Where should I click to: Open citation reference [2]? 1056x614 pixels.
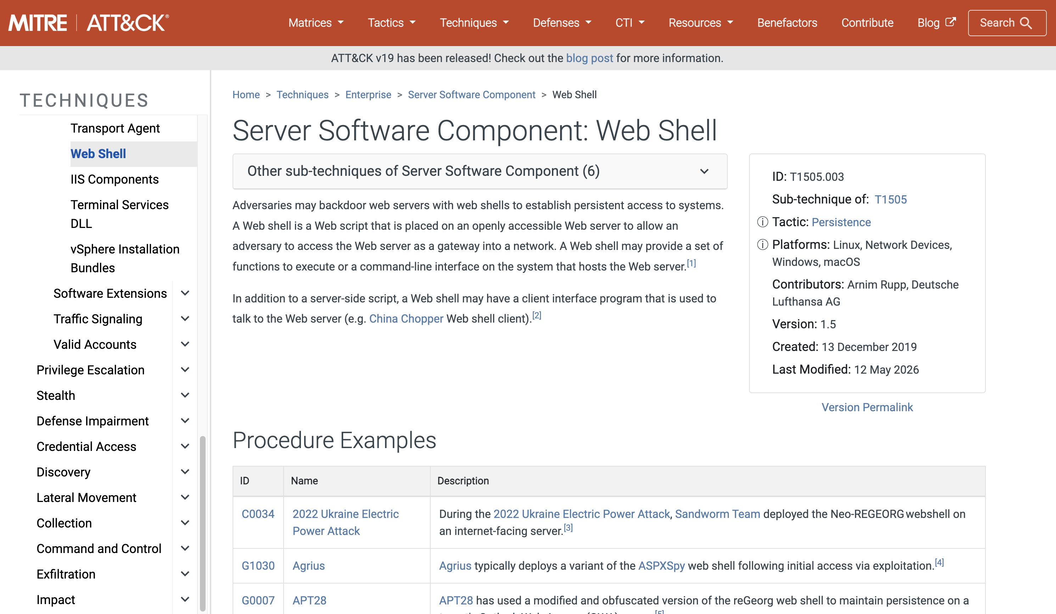537,315
